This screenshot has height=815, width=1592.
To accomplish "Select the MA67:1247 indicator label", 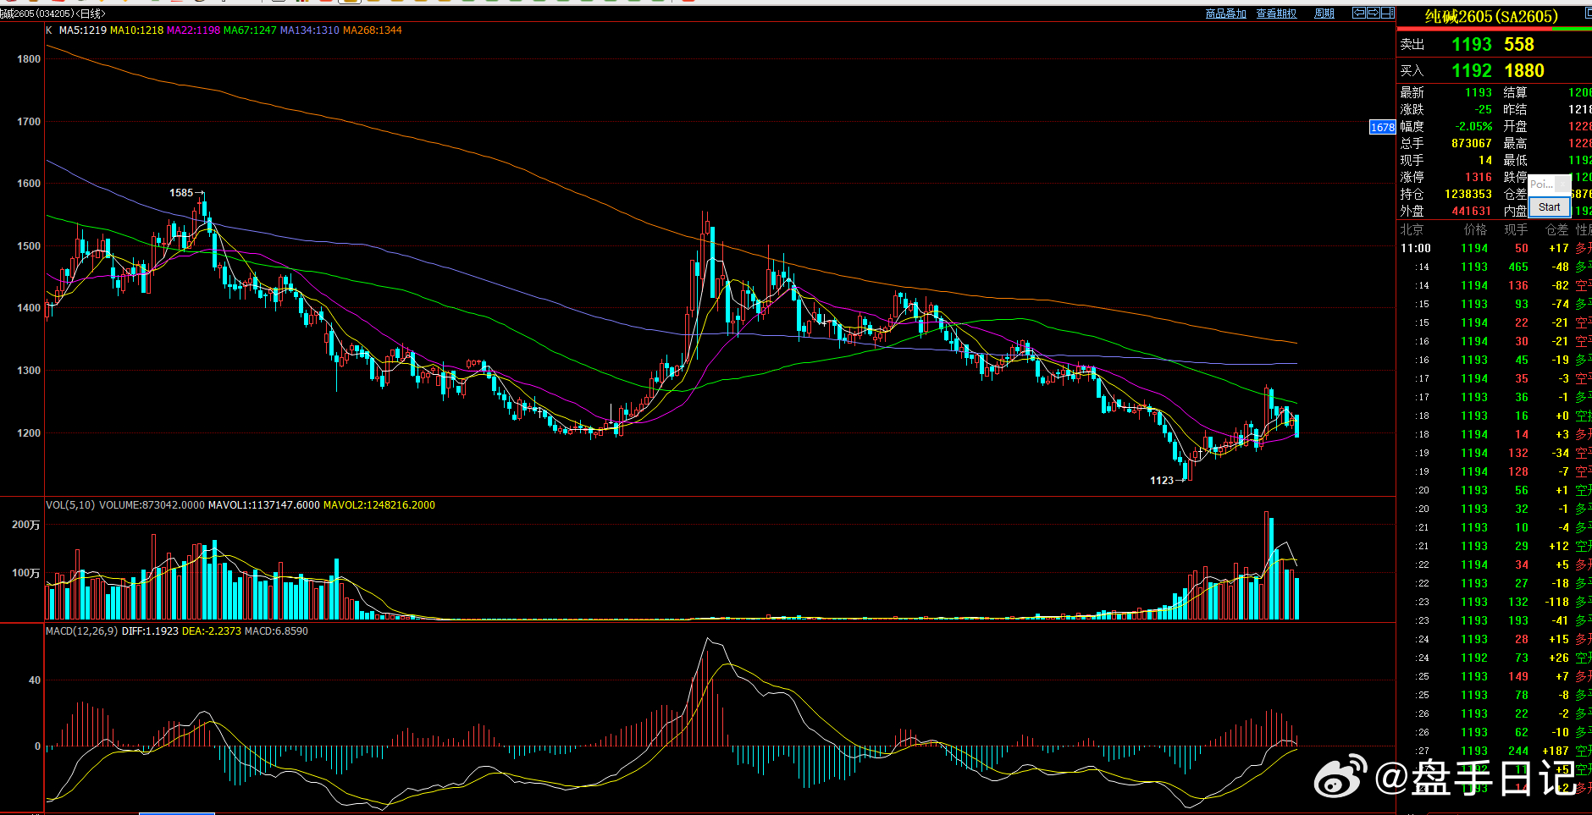I will point(250,30).
